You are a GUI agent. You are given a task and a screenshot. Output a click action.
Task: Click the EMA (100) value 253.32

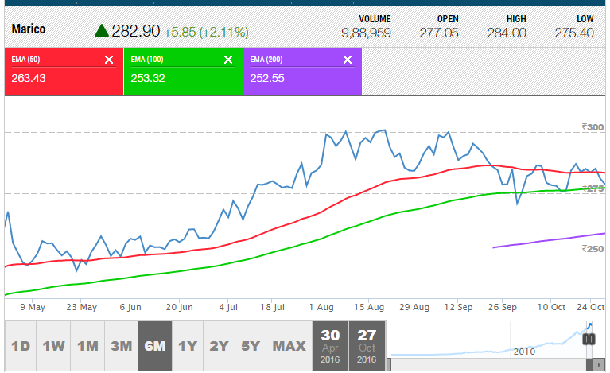(x=148, y=78)
